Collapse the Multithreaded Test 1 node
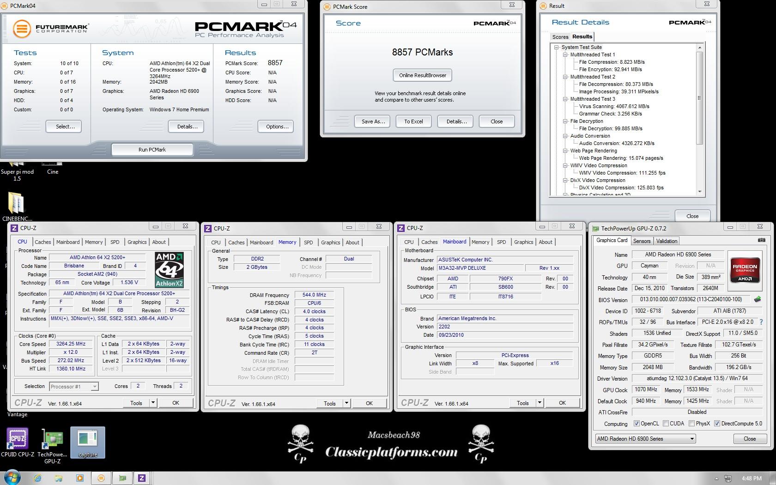 pyautogui.click(x=565, y=55)
